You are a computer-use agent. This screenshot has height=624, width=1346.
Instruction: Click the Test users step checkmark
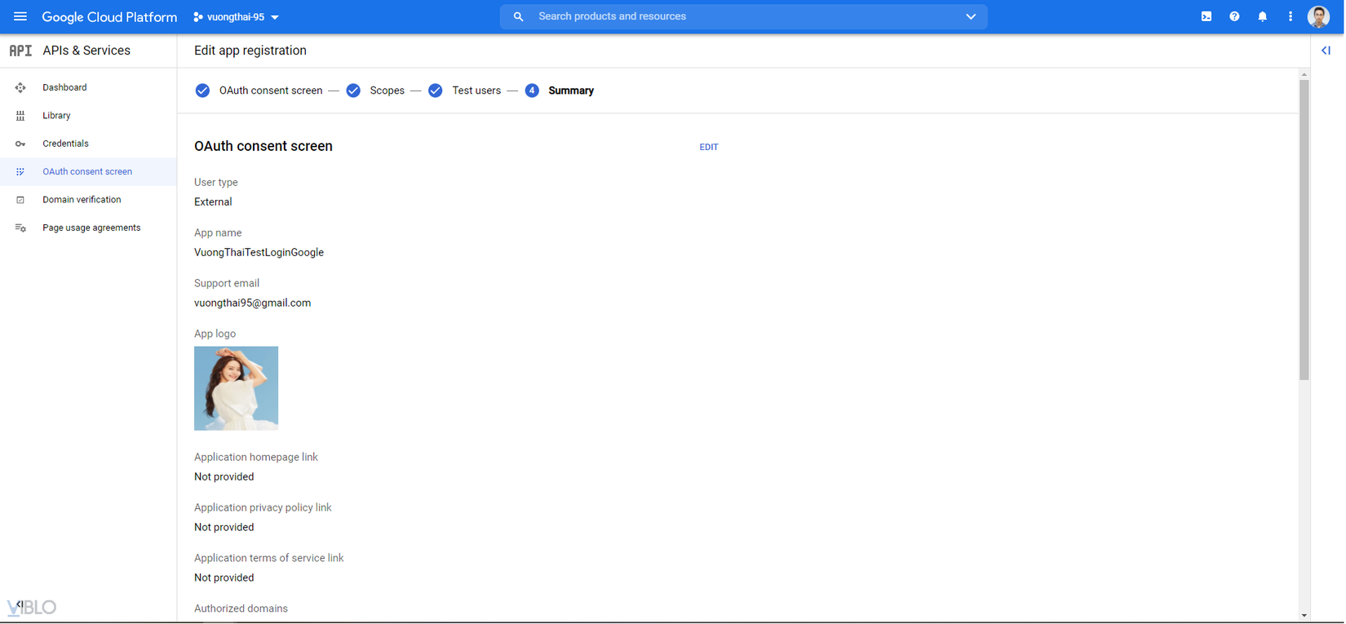click(436, 91)
